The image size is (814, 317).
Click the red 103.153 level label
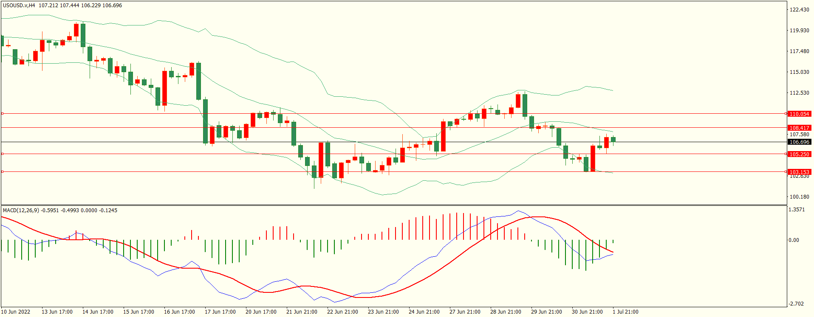click(799, 172)
